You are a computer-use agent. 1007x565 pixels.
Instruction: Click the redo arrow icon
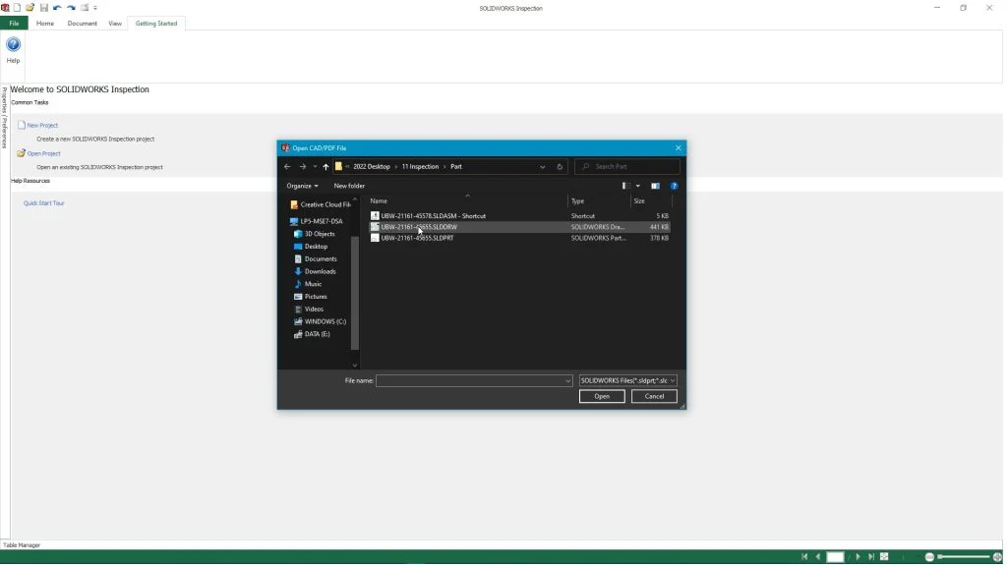71,8
